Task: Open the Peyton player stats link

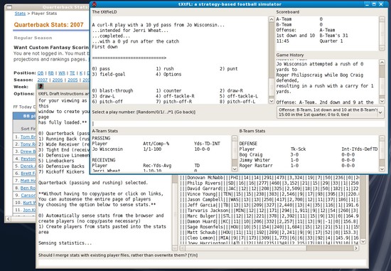Action: click(x=28, y=159)
